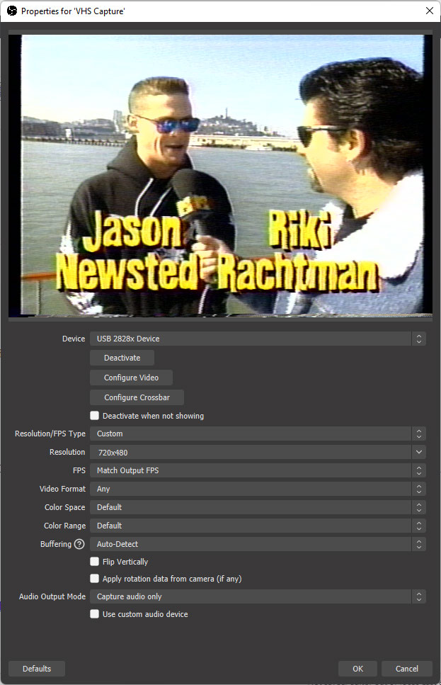The width and height of the screenshot is (441, 685).
Task: Expand the Resolution/FPS Type dropdown
Action: click(x=258, y=434)
